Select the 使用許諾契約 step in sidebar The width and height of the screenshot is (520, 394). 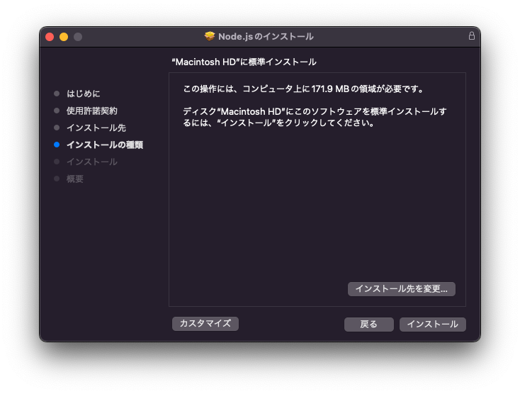pyautogui.click(x=92, y=111)
